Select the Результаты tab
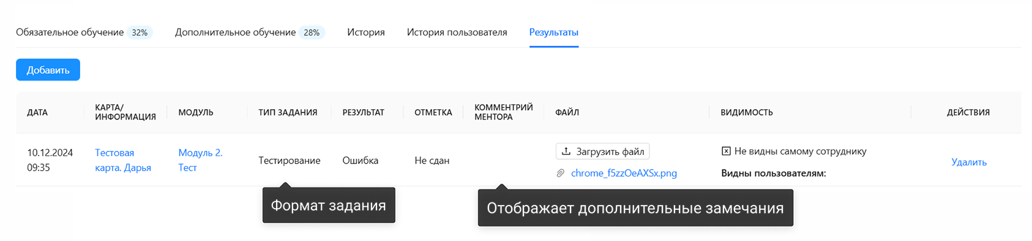 pyautogui.click(x=554, y=32)
